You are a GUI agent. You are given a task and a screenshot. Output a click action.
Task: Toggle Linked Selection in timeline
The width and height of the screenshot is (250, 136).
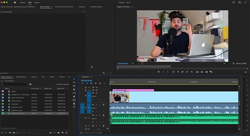91,83
